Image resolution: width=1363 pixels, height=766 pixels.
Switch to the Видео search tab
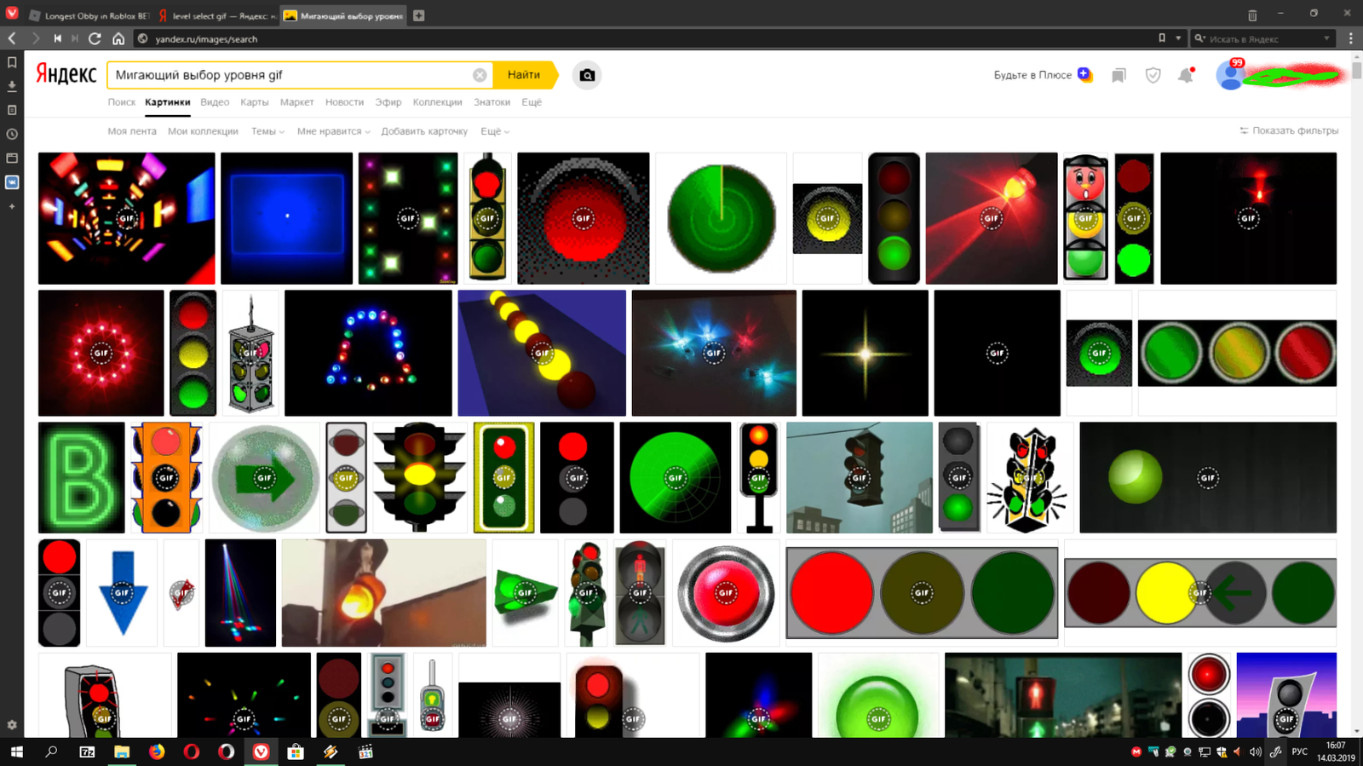pyautogui.click(x=215, y=102)
